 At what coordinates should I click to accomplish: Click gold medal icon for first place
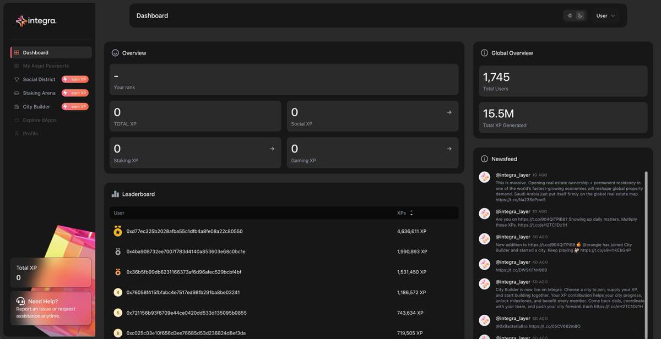(x=118, y=232)
